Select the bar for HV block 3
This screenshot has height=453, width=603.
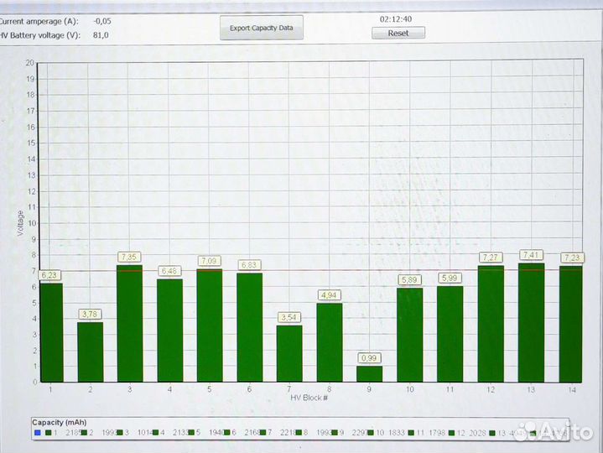129,324
